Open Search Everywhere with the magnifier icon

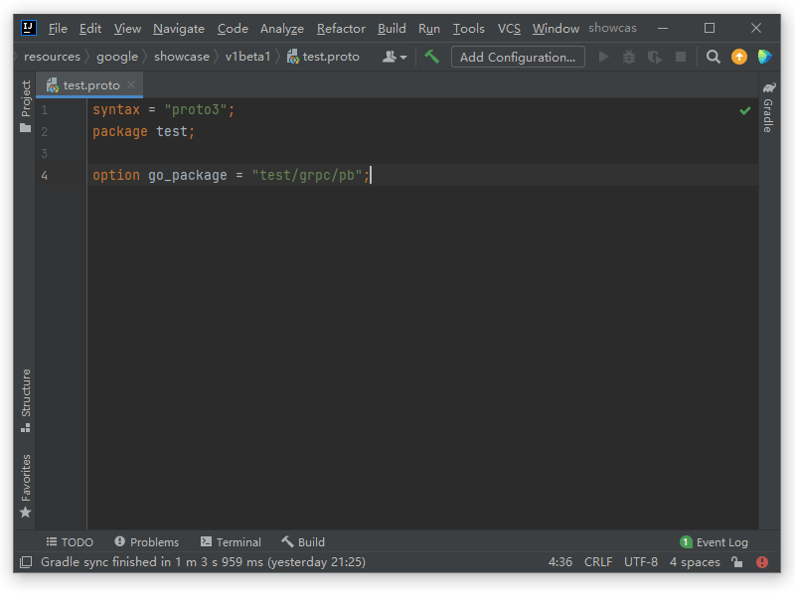(x=713, y=57)
